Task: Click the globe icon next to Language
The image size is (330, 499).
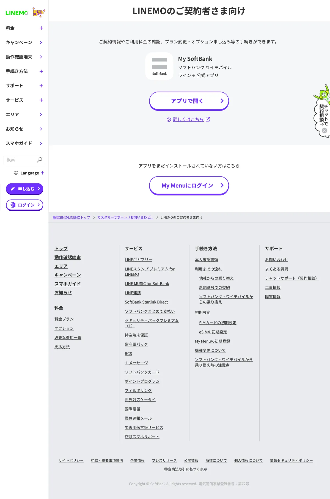Action: pos(16,173)
